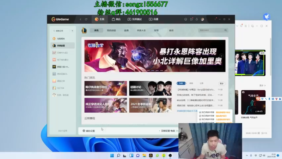Toggle the 中 language mode on the Sogou bar

tap(262, 99)
